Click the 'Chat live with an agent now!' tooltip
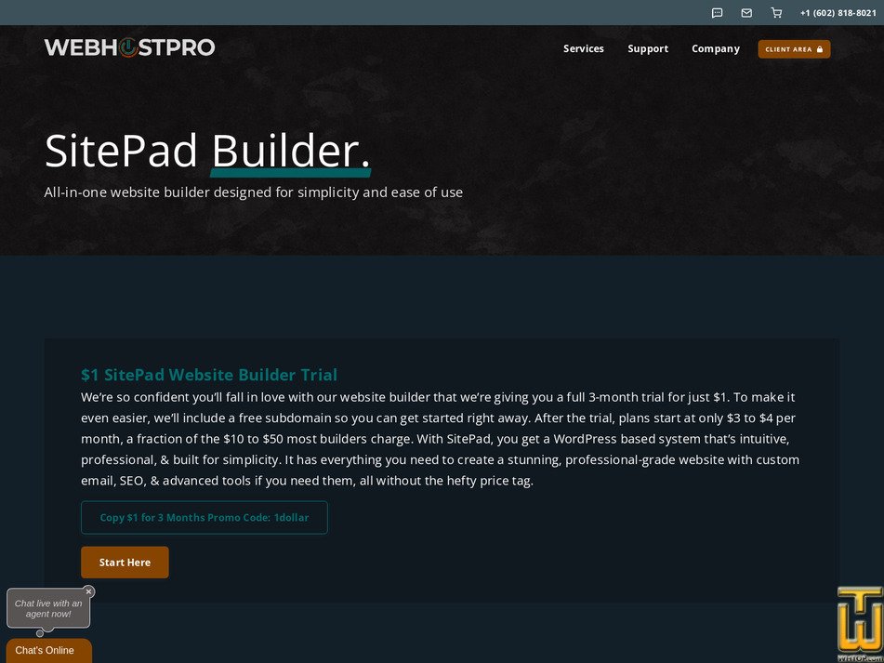The image size is (884, 663). click(x=48, y=608)
